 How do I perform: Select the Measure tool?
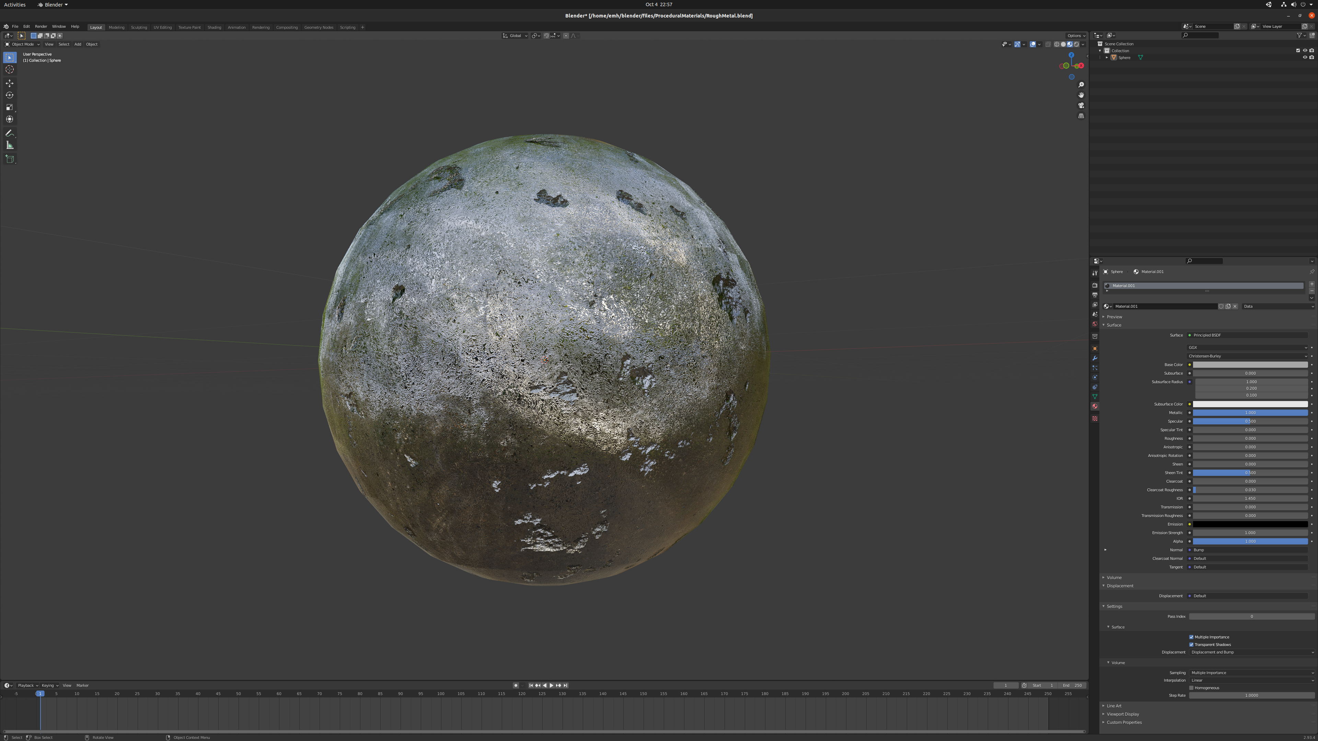click(x=10, y=145)
